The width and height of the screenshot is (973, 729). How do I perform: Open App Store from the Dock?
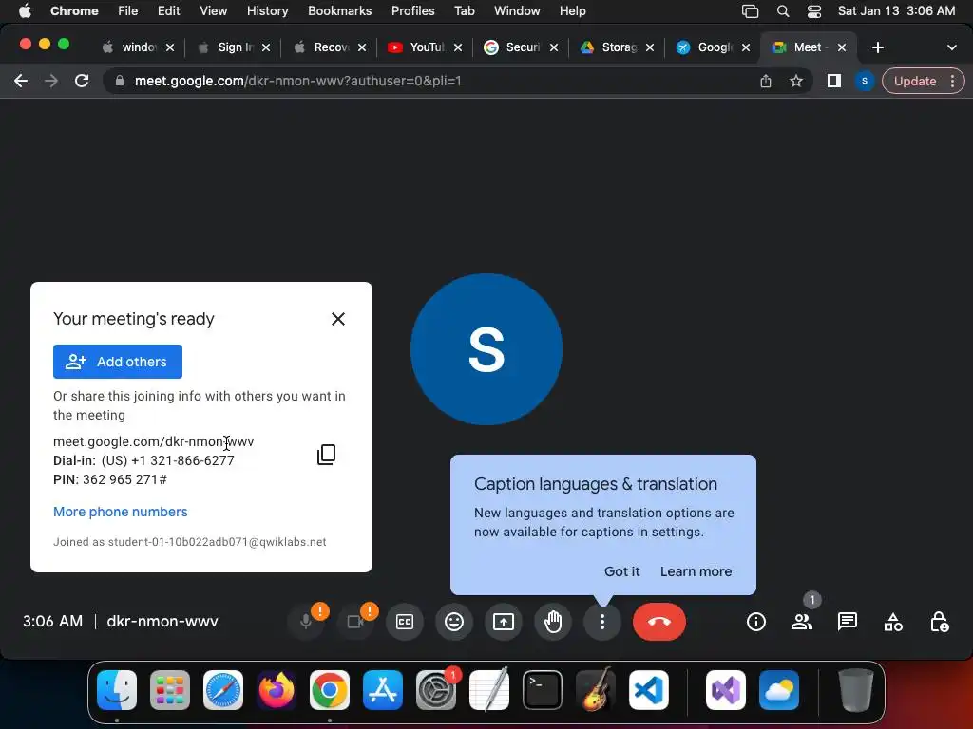(383, 690)
